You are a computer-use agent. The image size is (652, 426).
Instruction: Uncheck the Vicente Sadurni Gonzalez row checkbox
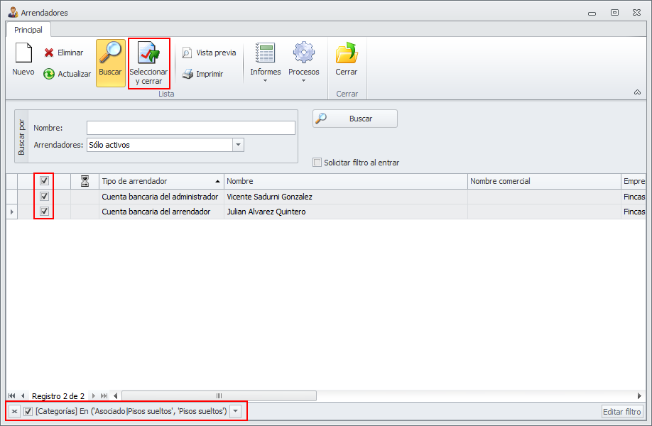(x=45, y=196)
